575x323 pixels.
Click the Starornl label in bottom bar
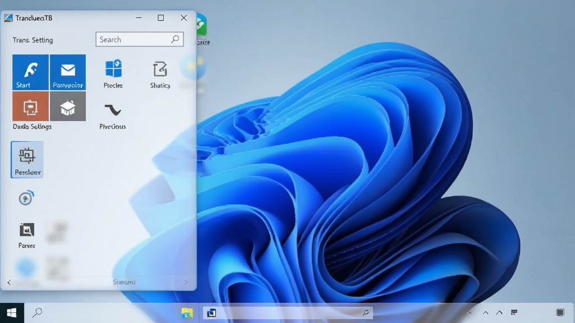[124, 283]
